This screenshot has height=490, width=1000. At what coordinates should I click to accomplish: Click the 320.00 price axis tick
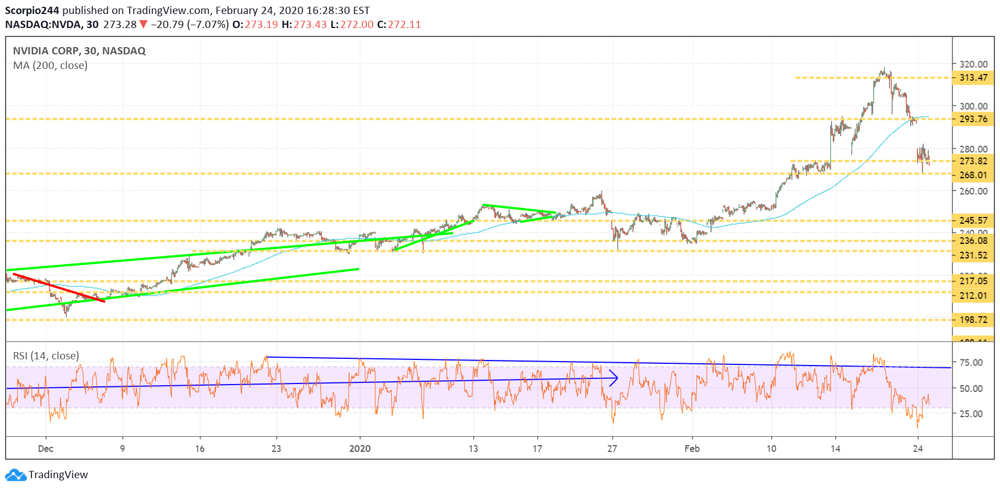(x=974, y=64)
